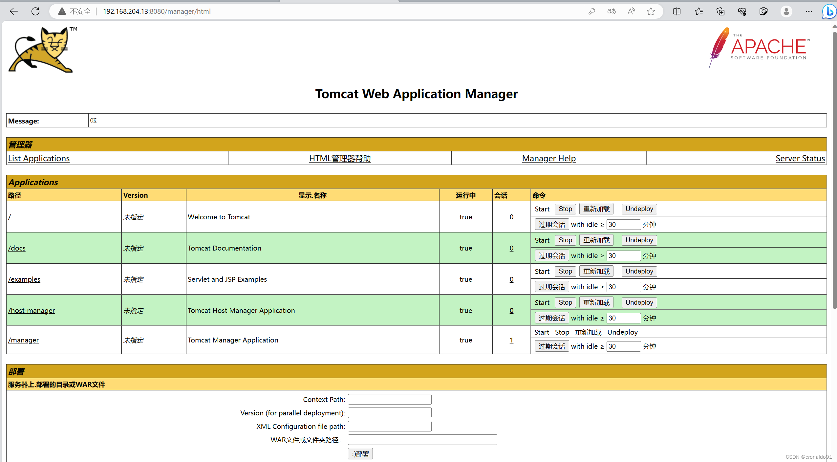Click the extensions shield icon
This screenshot has width=837, height=462.
click(x=764, y=11)
